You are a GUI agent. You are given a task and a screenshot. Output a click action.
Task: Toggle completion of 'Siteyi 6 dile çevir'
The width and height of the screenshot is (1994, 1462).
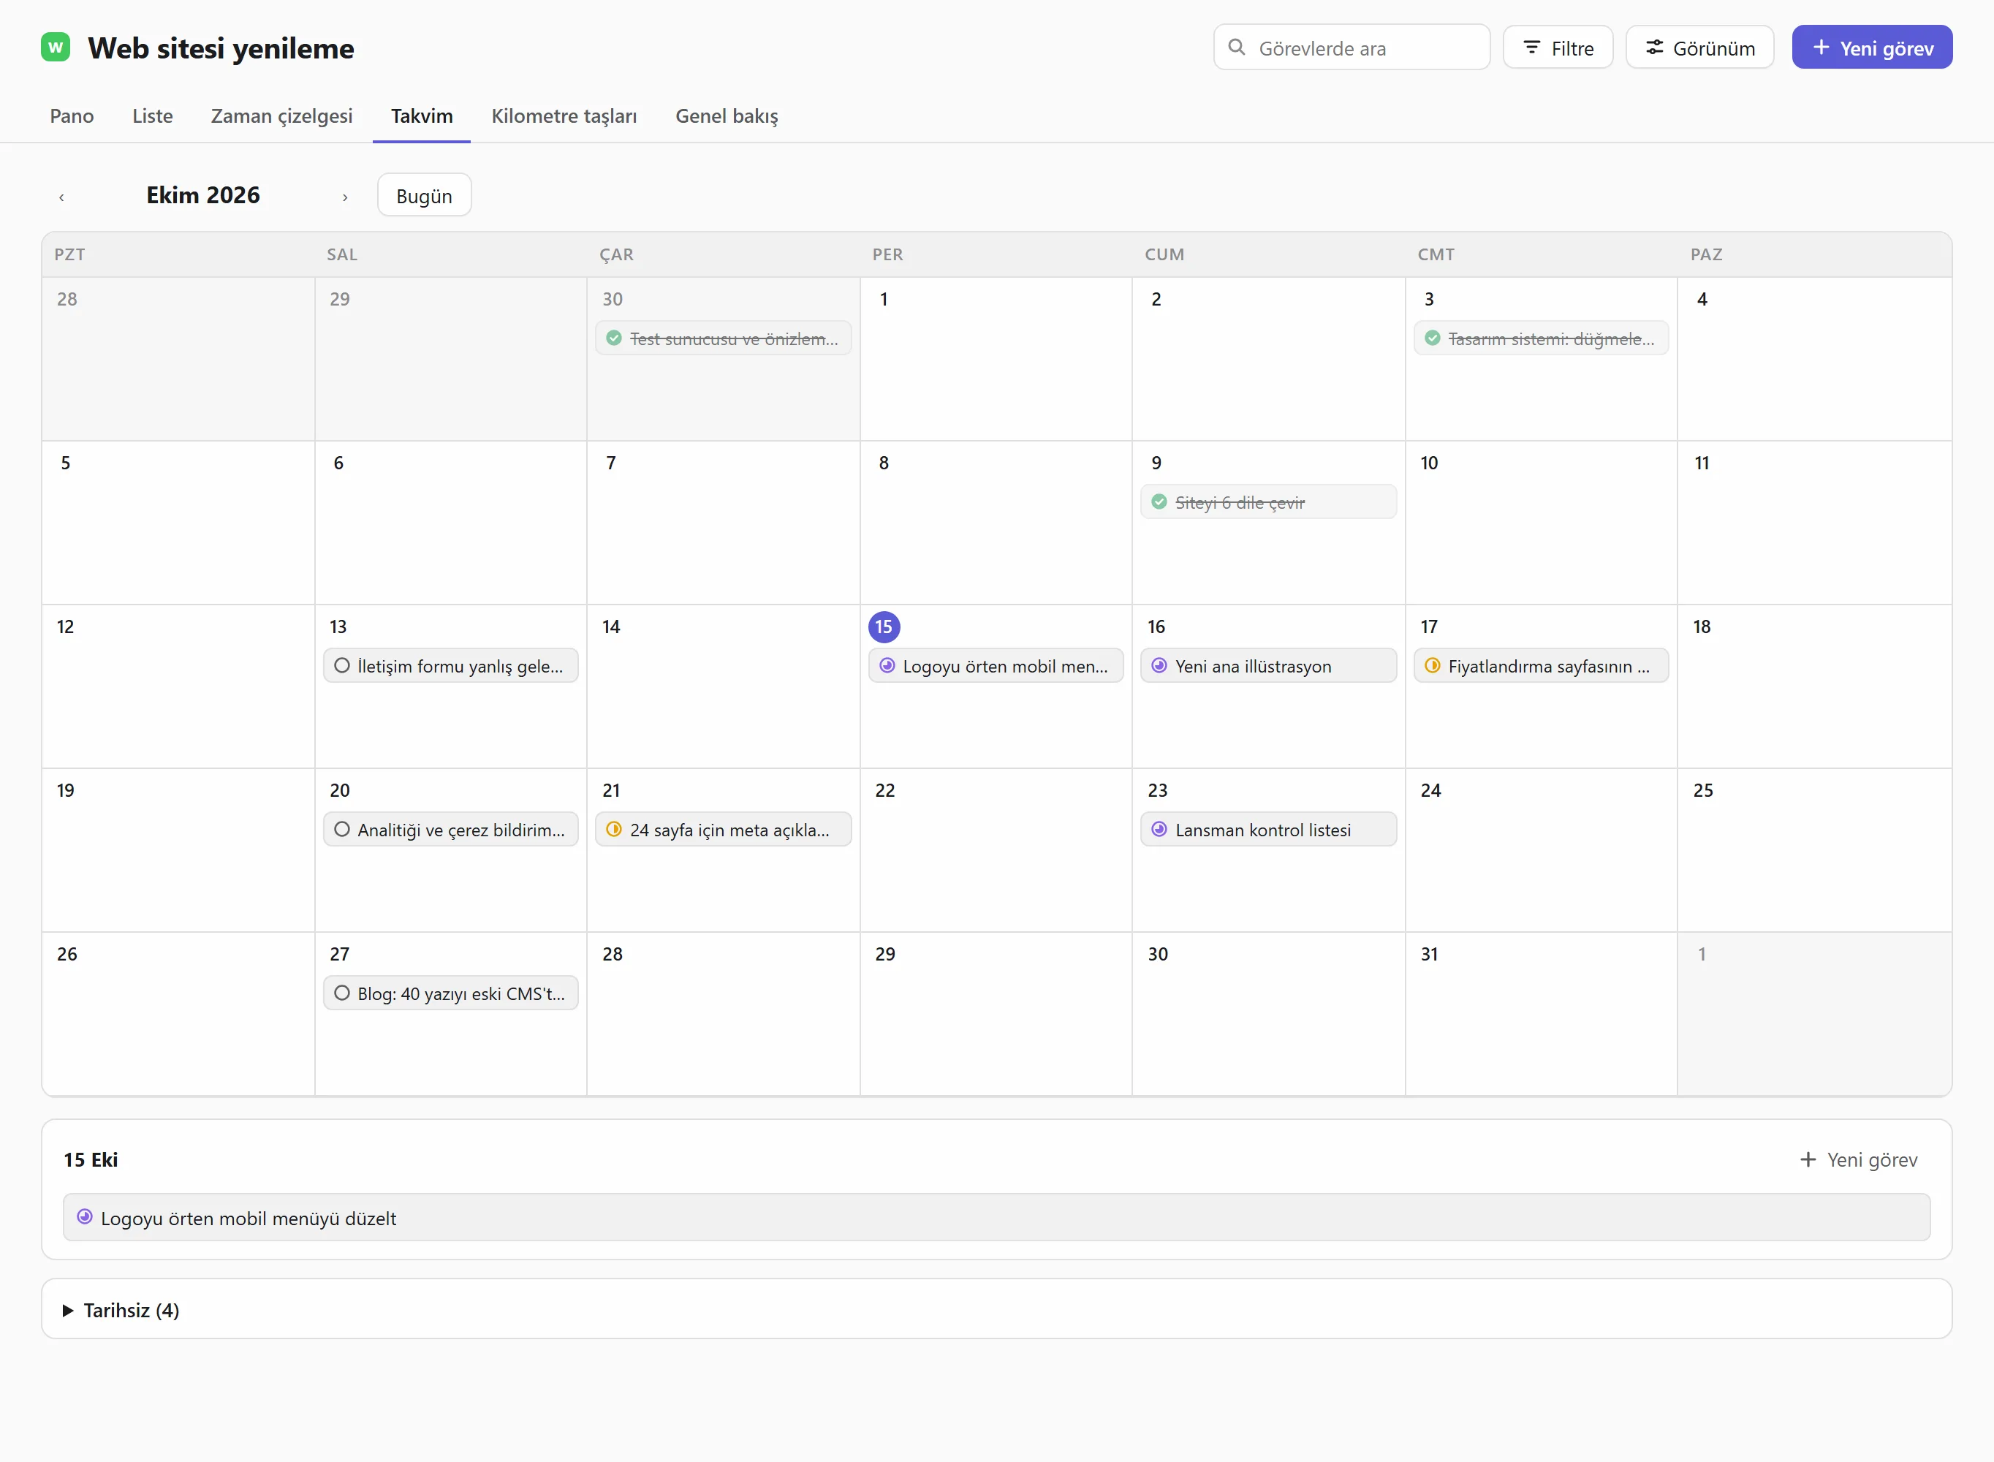[1160, 501]
